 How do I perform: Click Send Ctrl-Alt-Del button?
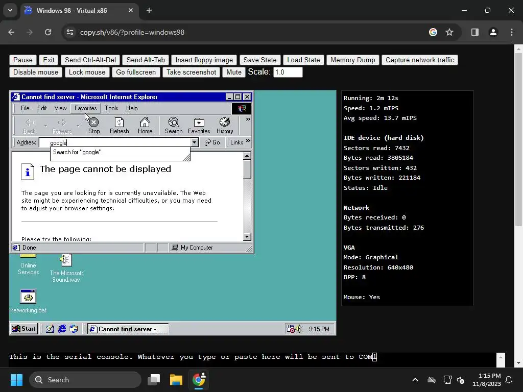click(x=90, y=60)
